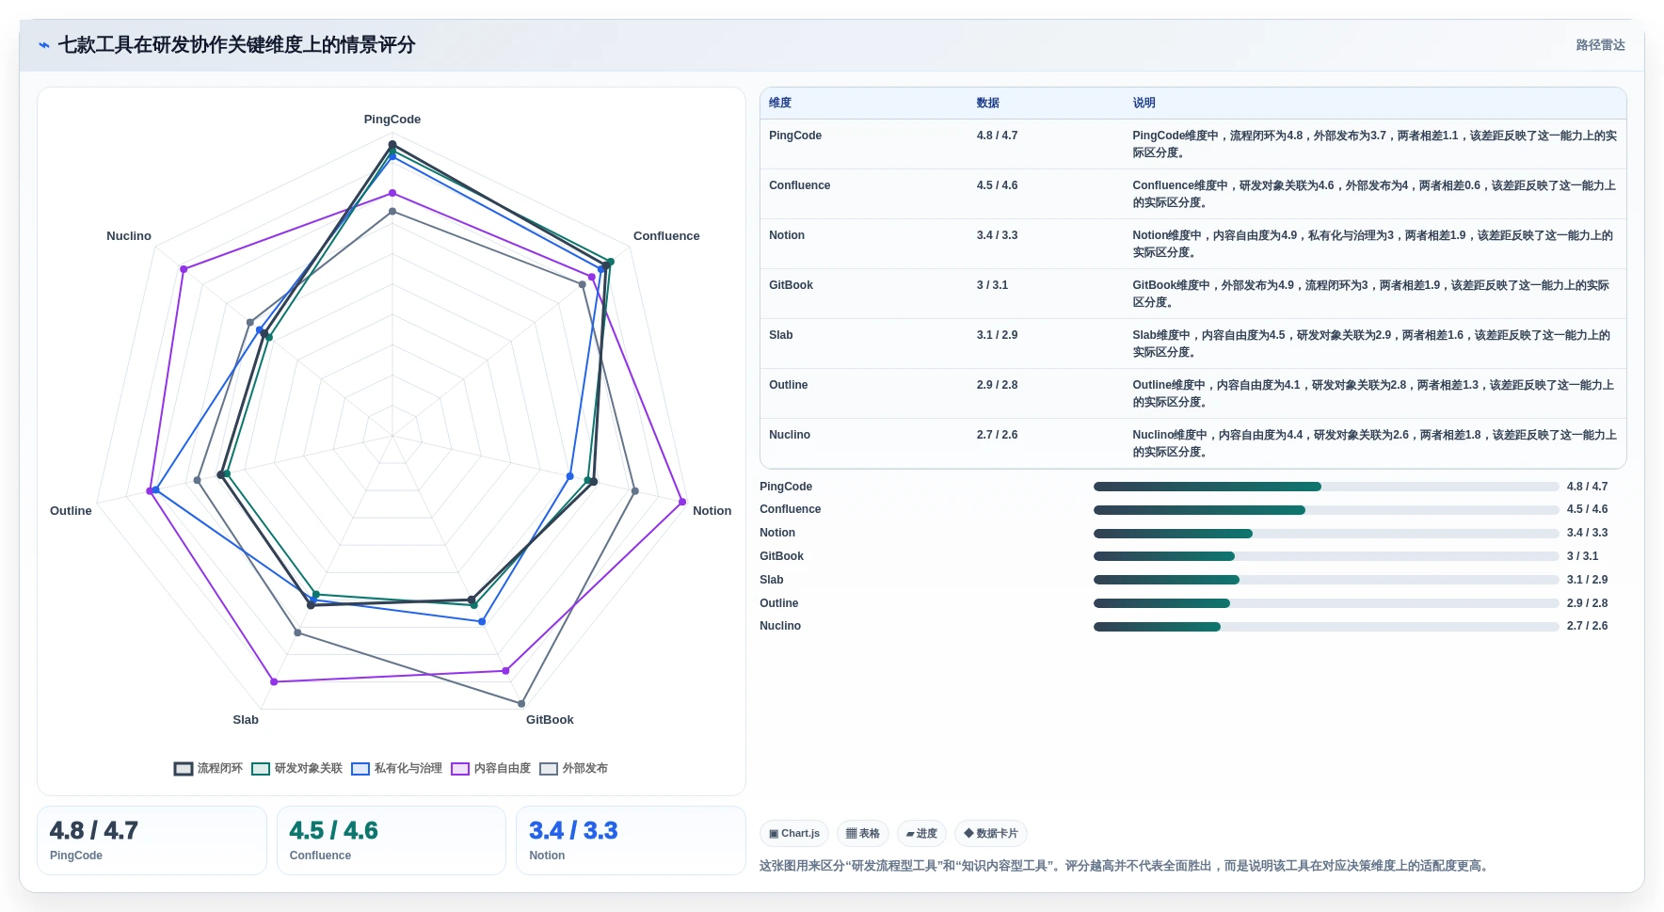This screenshot has width=1664, height=912.
Task: Click the 路径雷达 label in header
Action: pos(1600,45)
